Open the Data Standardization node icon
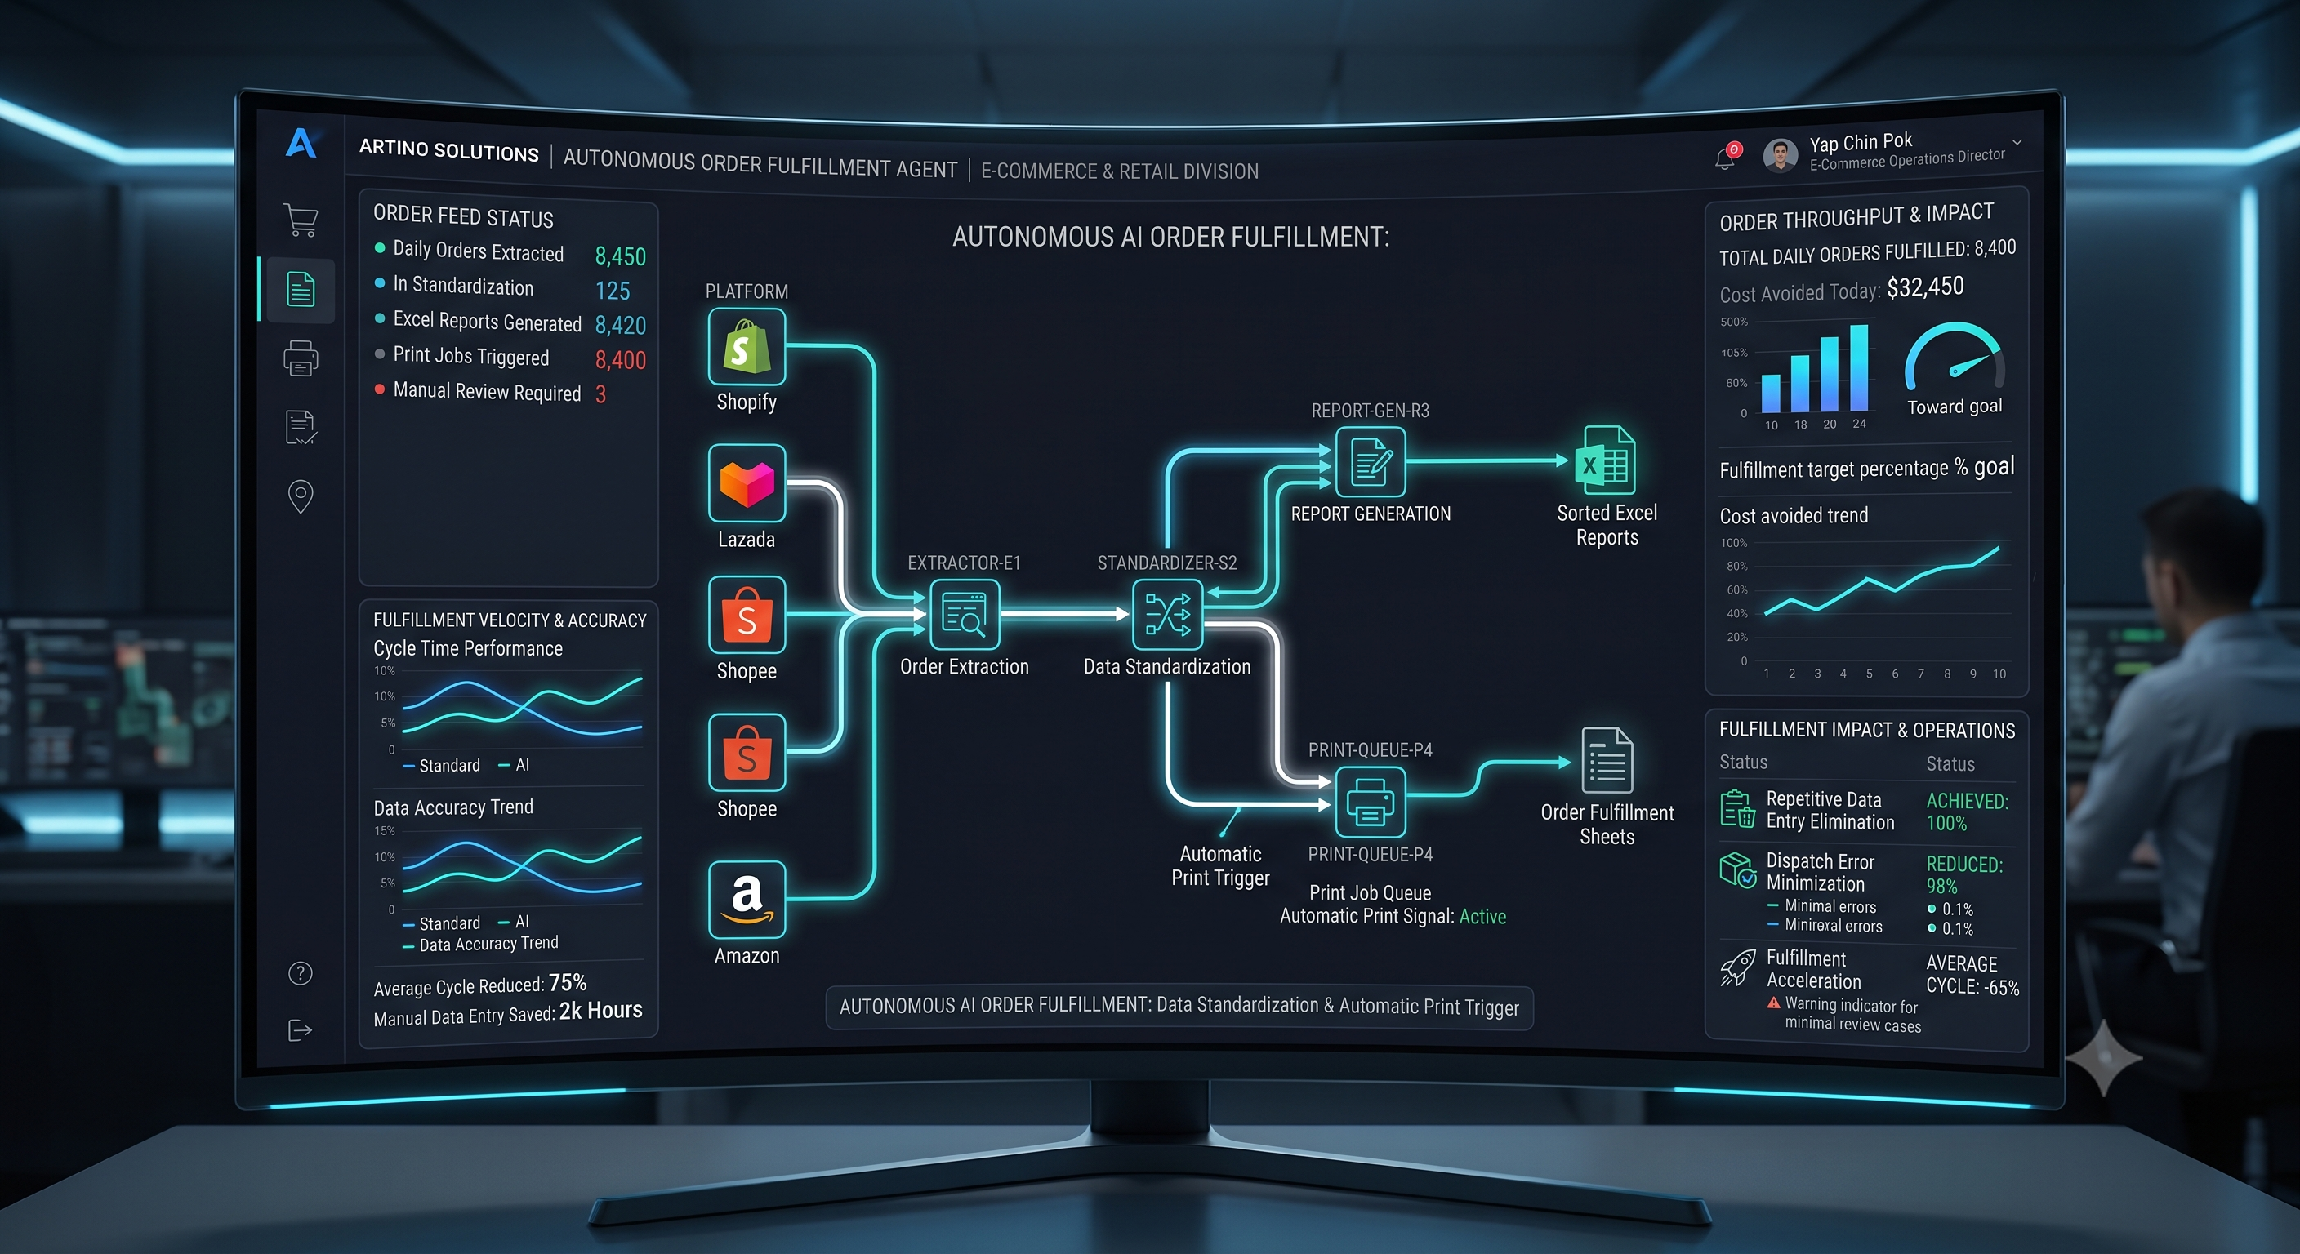Screen dimensions: 2300x1254 point(1167,614)
